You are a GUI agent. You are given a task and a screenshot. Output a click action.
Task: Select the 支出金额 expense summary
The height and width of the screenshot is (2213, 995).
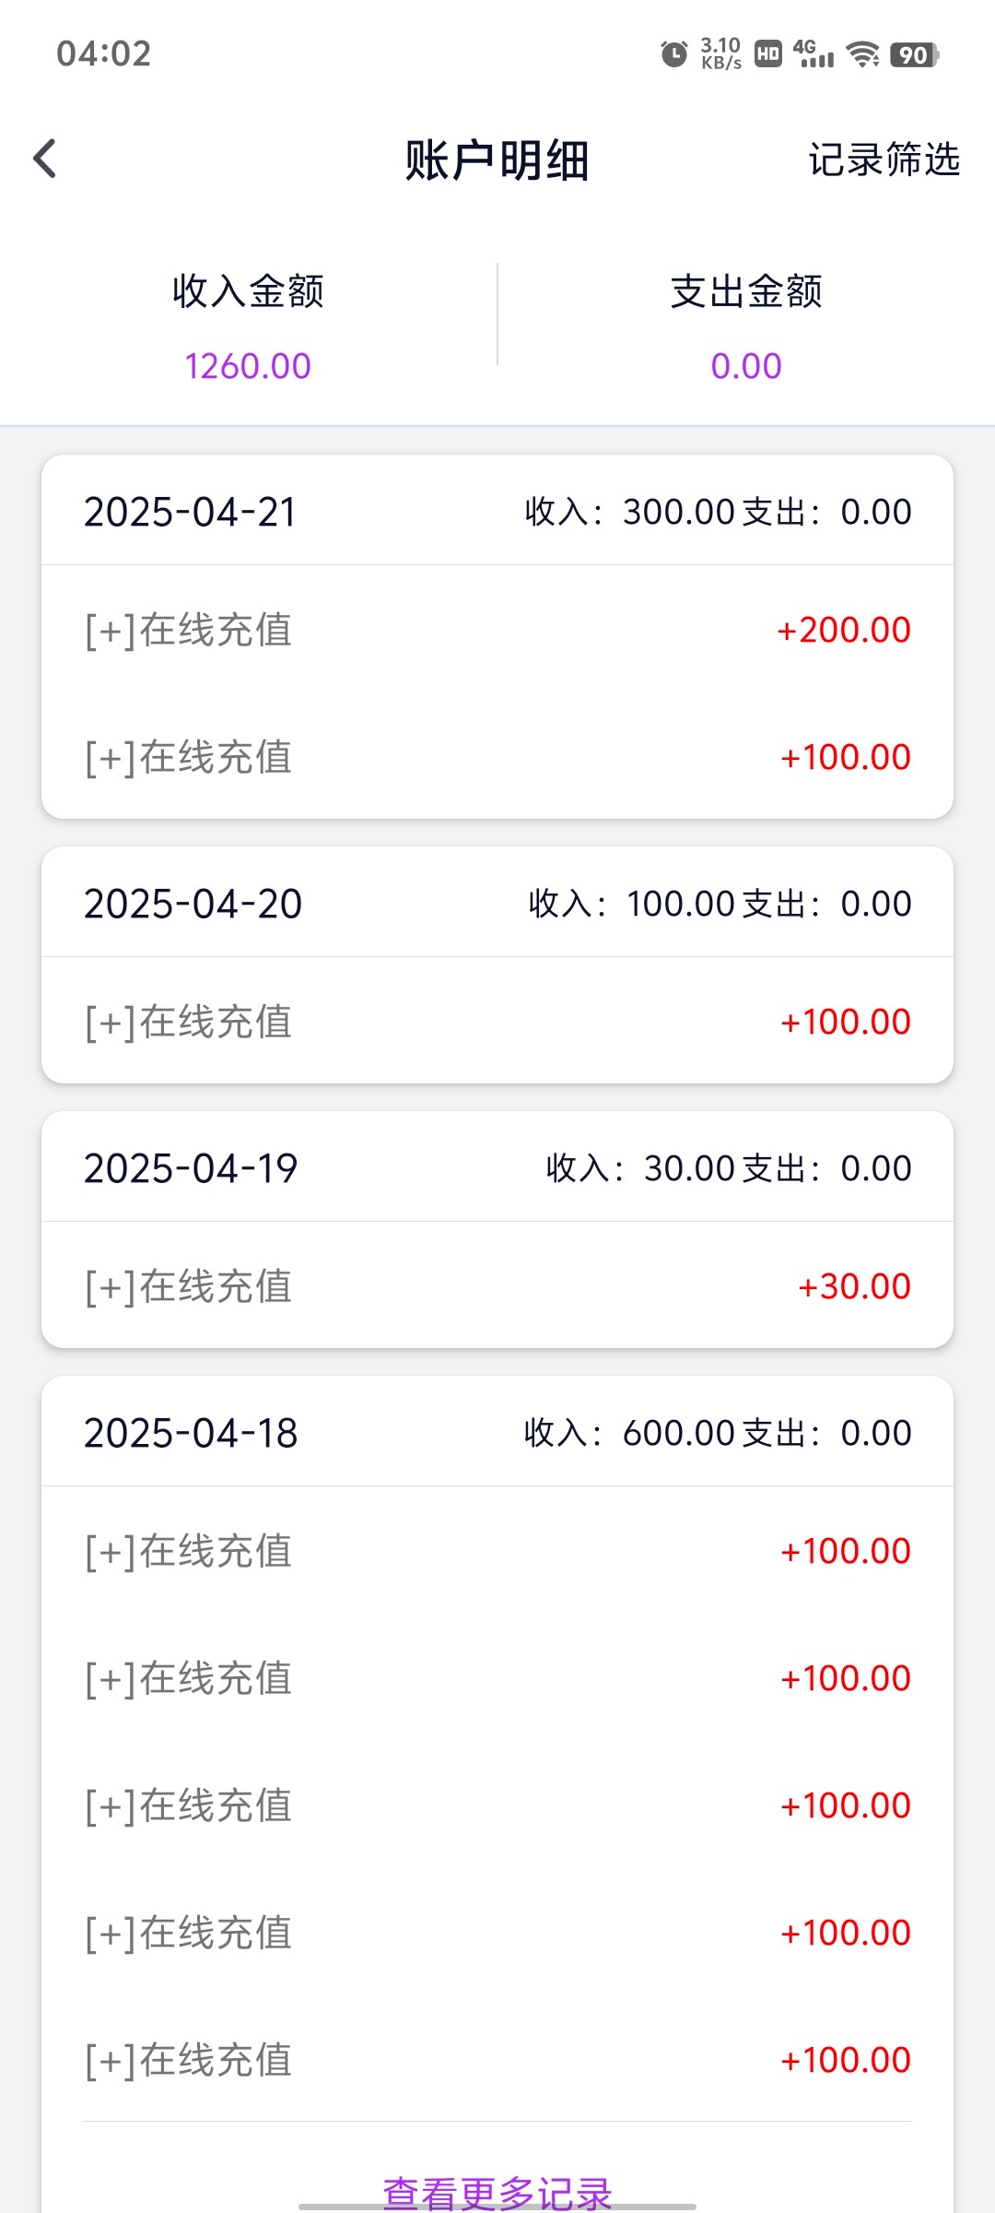tap(746, 291)
